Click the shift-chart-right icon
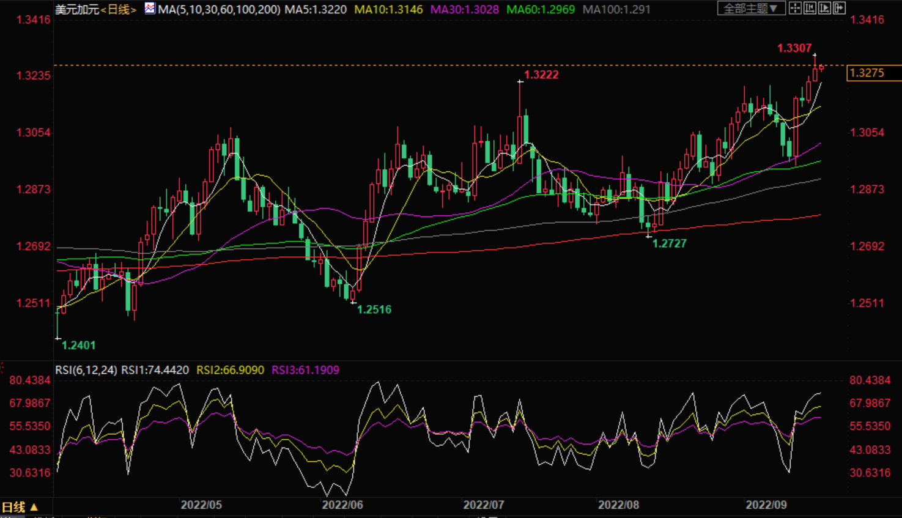The image size is (902, 518). (x=839, y=8)
